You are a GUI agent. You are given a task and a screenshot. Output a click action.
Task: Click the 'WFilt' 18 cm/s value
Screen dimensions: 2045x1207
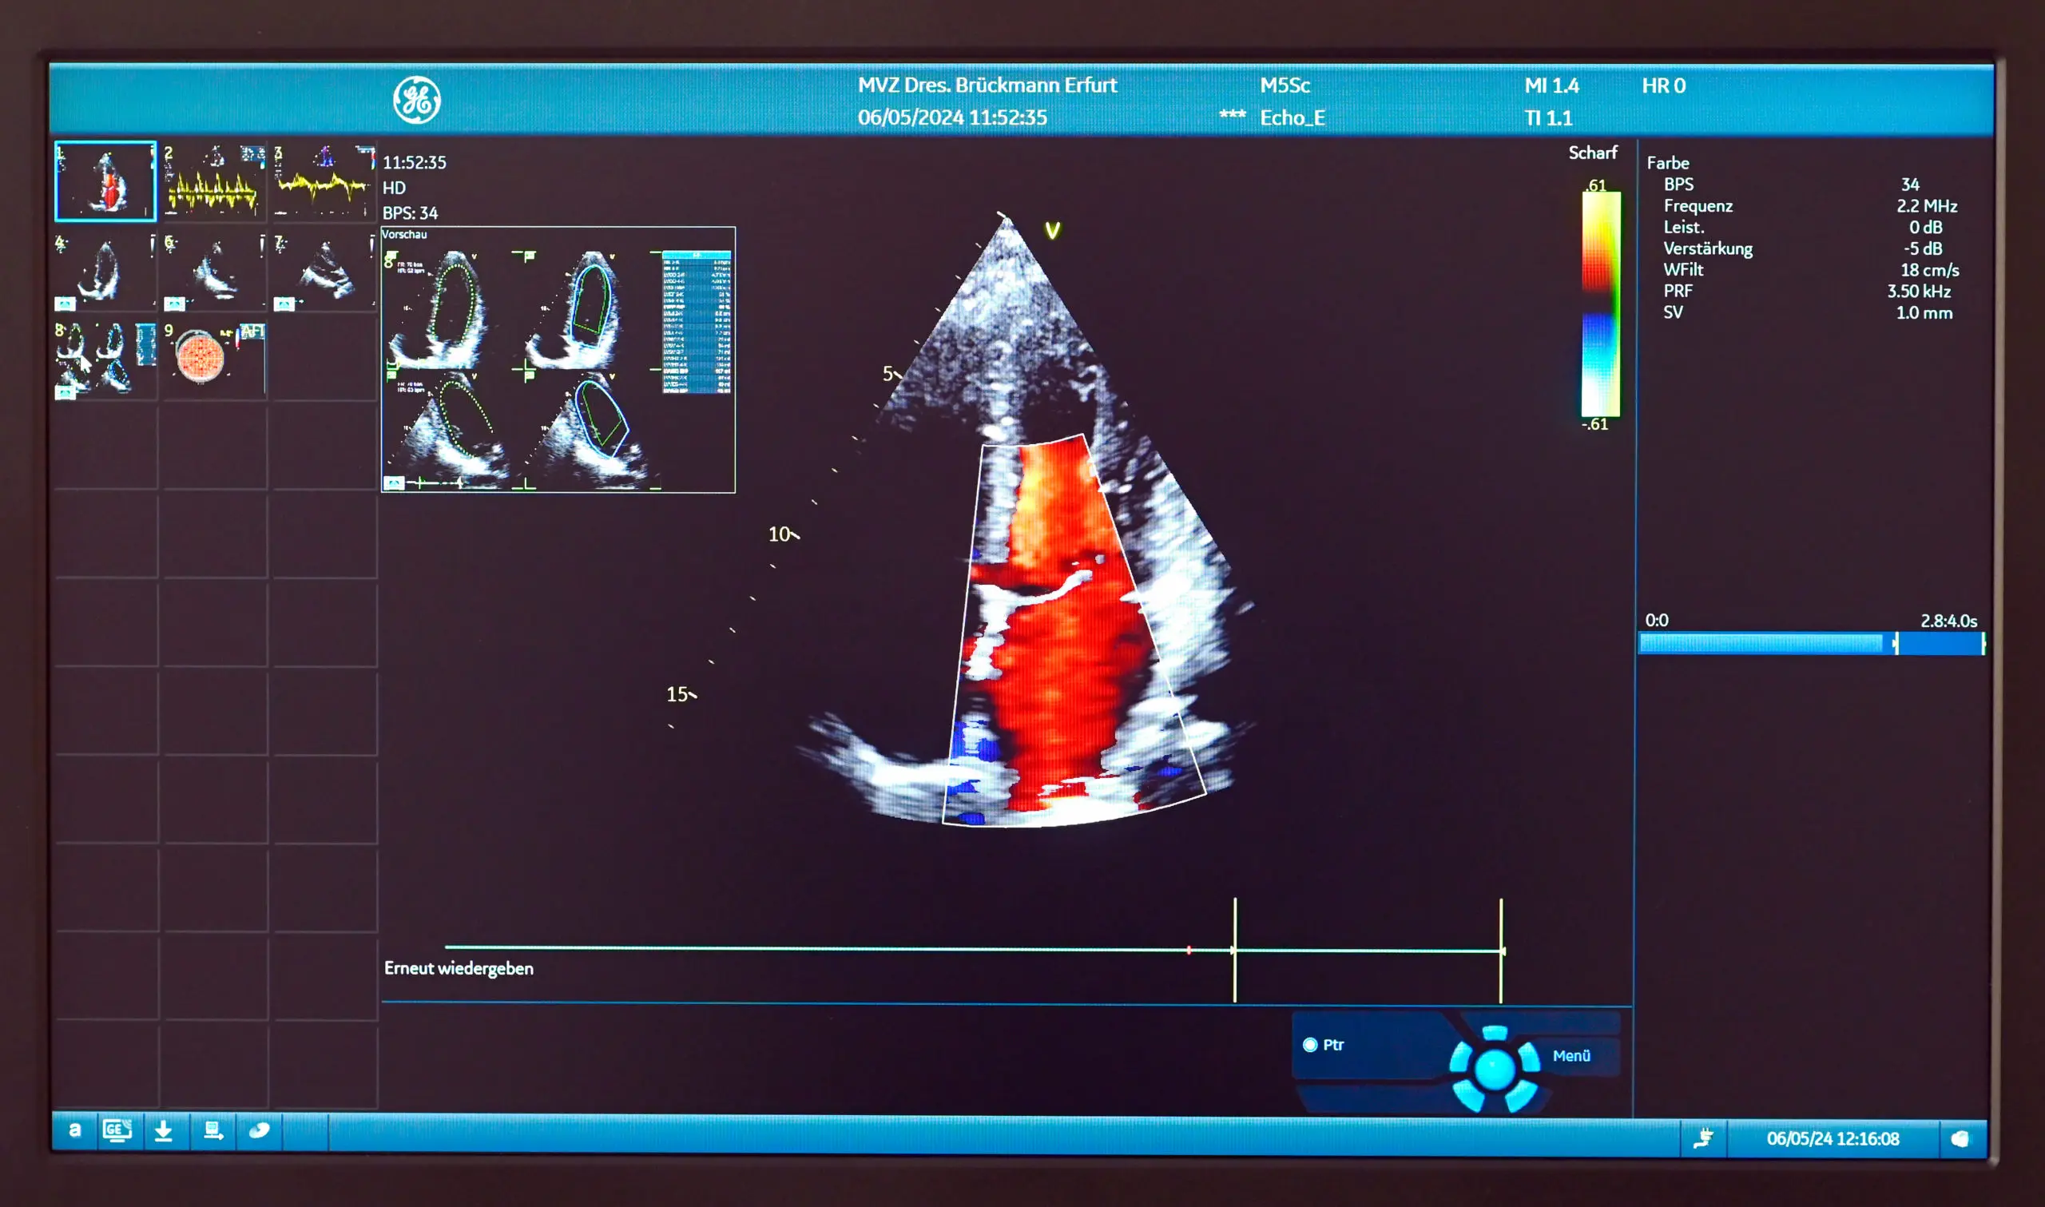click(1929, 270)
